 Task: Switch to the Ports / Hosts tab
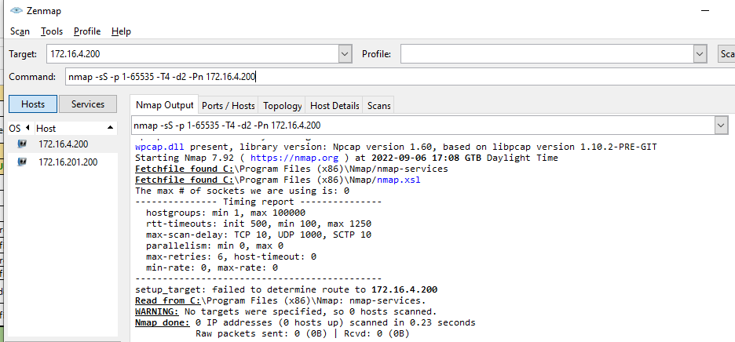229,105
